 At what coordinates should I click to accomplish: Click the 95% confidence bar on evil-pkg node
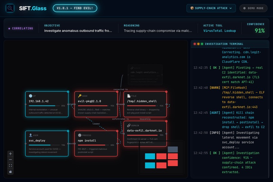[x=94, y=106]
